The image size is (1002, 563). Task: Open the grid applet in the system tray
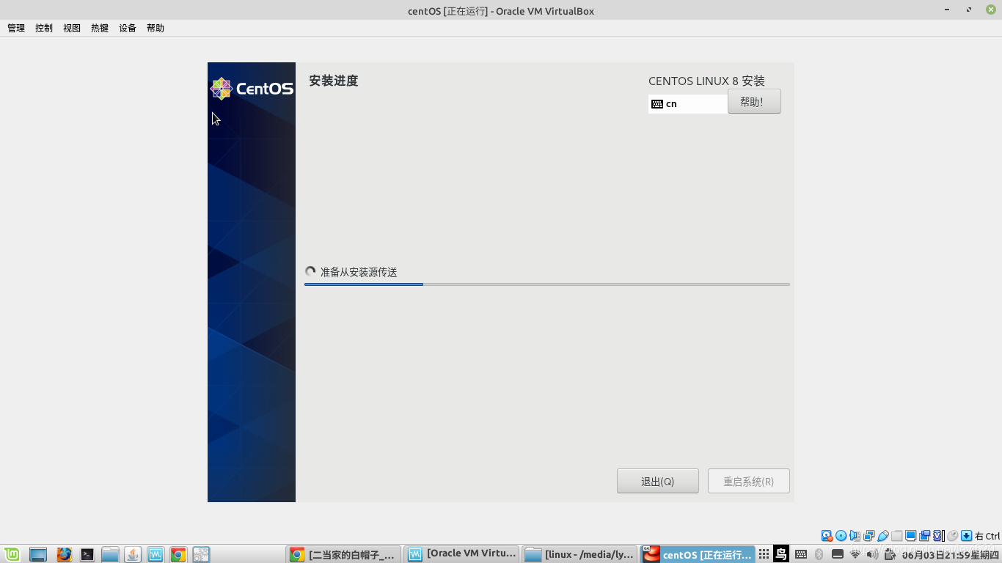764,554
